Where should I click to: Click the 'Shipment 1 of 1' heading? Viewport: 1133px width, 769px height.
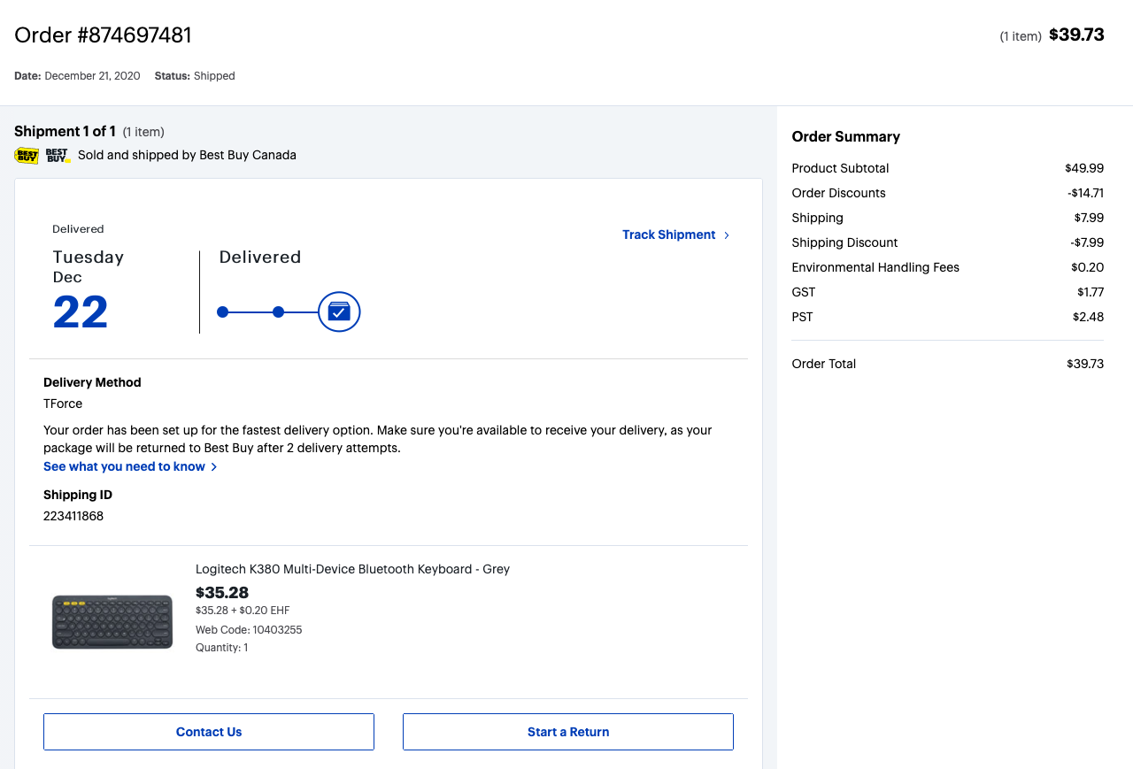click(x=66, y=131)
